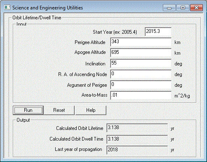Select the R. A. of Ascending Node field
207x162 pixels.
[141, 74]
